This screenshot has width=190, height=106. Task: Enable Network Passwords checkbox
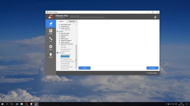click(x=59, y=30)
